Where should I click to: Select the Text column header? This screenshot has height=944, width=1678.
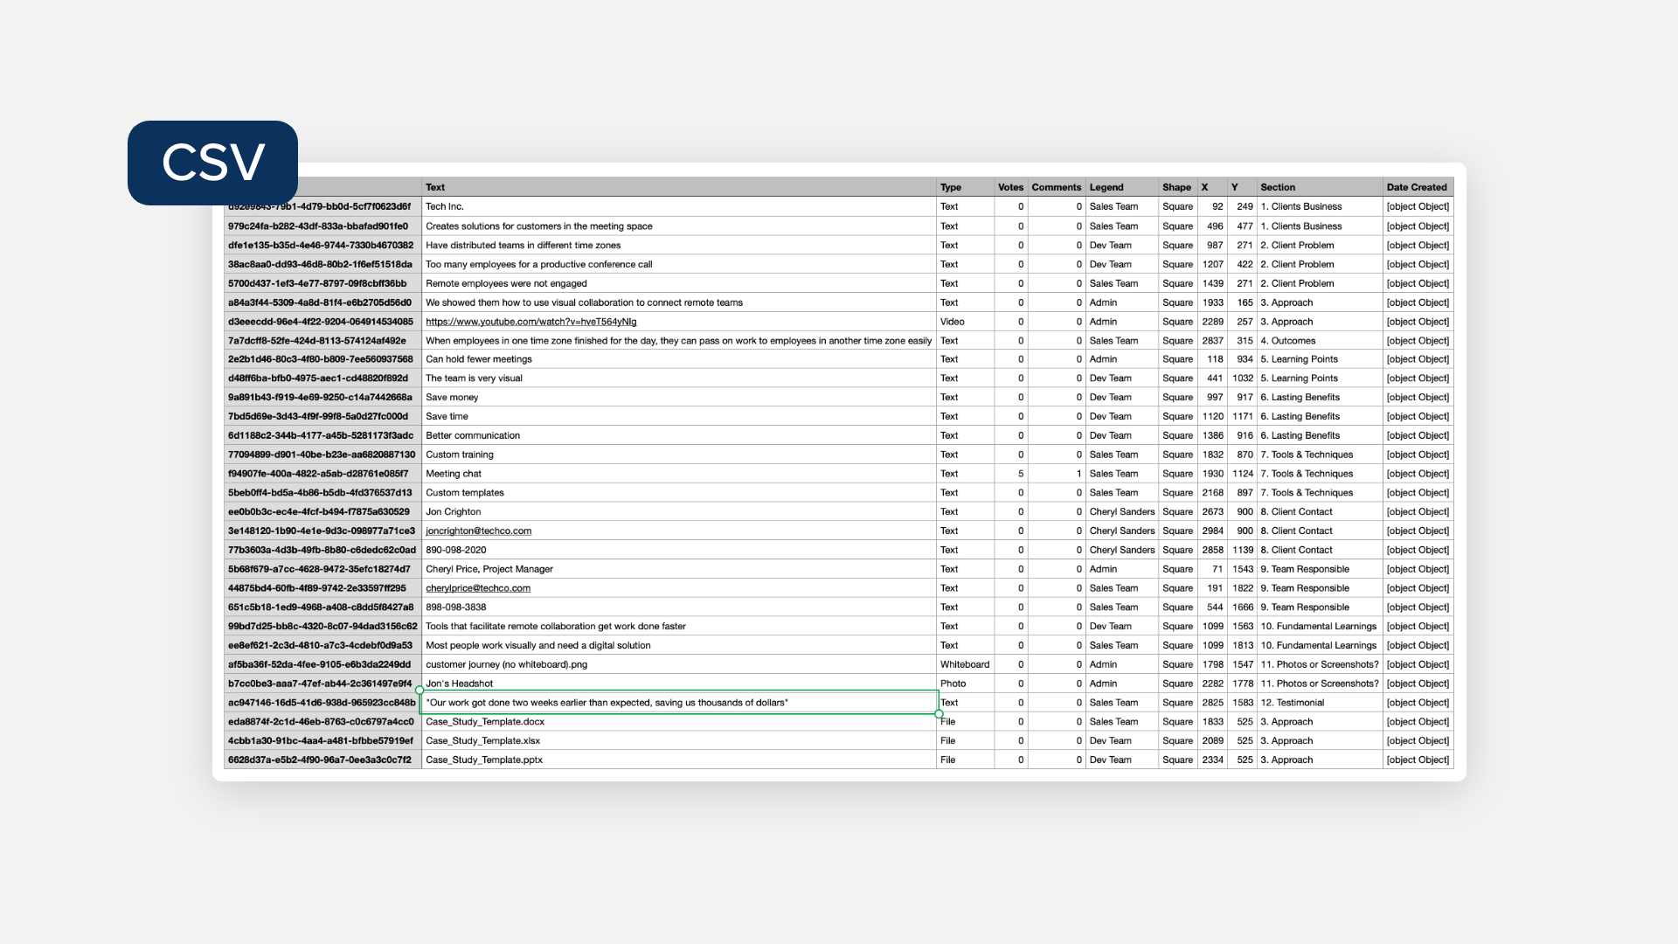tap(679, 187)
